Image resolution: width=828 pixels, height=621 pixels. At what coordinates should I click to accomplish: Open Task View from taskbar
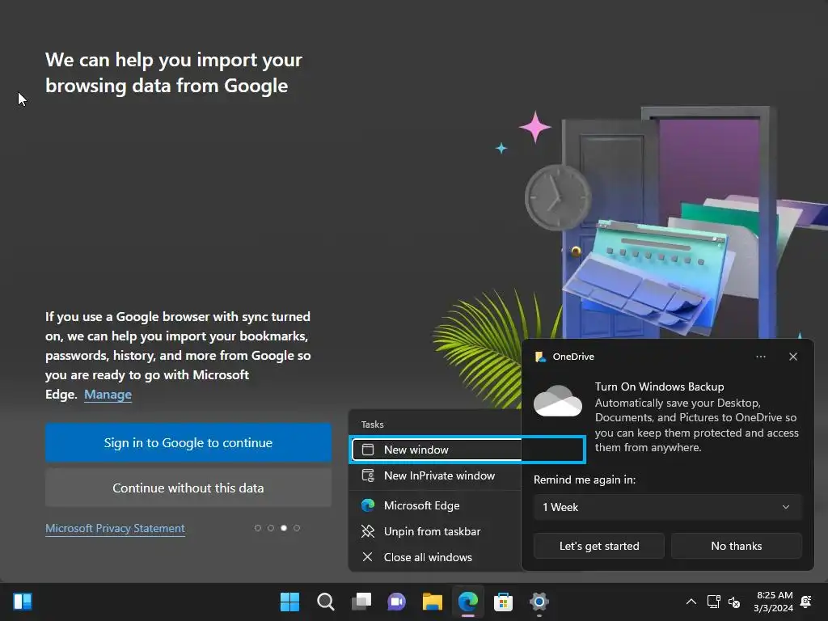(361, 602)
